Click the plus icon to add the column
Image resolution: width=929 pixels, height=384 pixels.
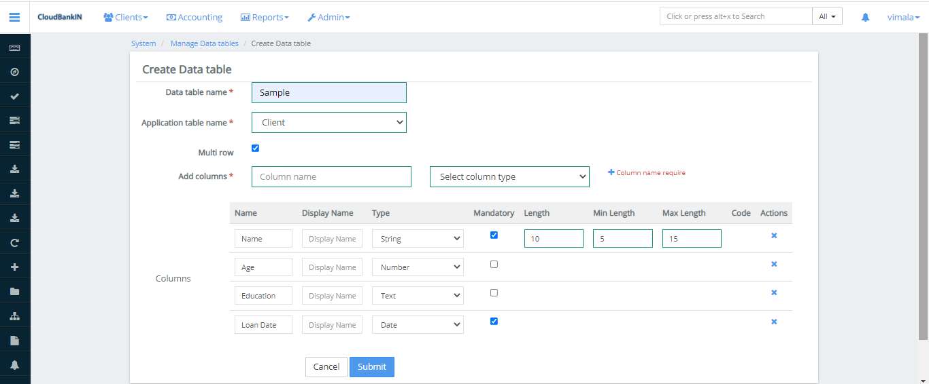coord(611,172)
